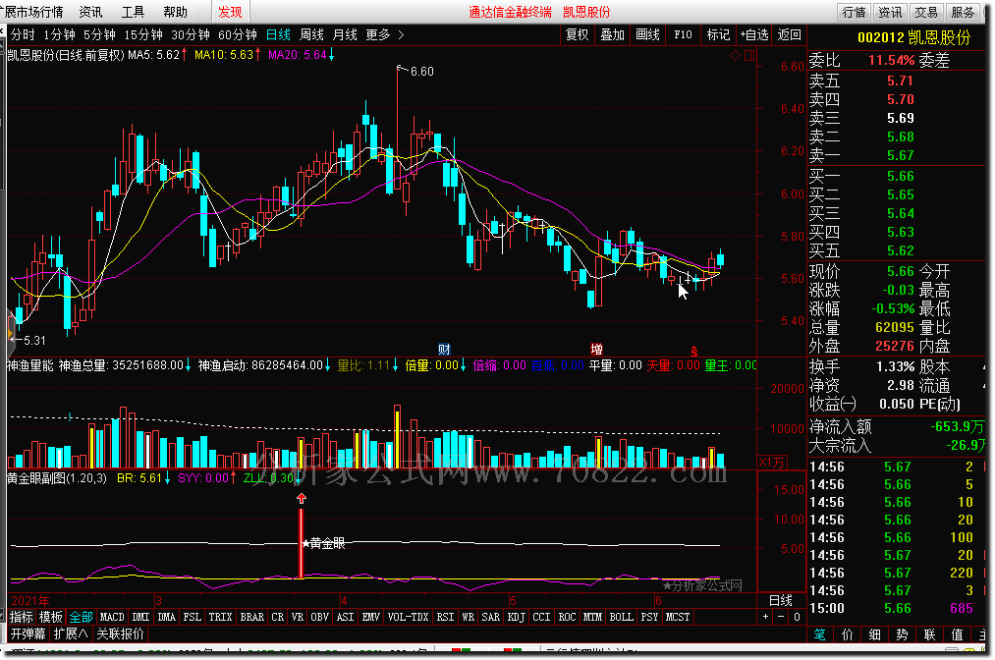This screenshot has width=995, height=660.
Task: Select the 60分钟 period
Action: pyautogui.click(x=238, y=35)
